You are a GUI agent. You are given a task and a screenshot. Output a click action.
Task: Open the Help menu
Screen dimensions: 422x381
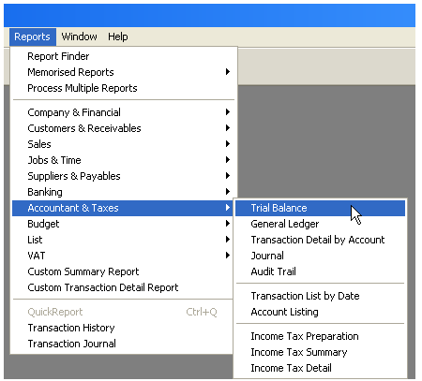pyautogui.click(x=117, y=37)
